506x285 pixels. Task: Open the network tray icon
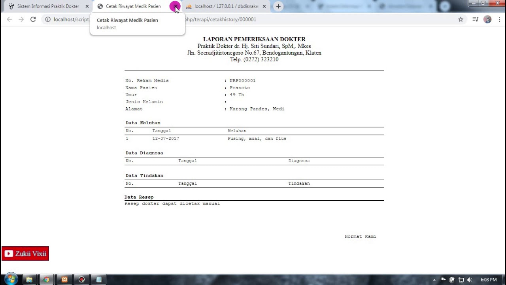point(461,280)
